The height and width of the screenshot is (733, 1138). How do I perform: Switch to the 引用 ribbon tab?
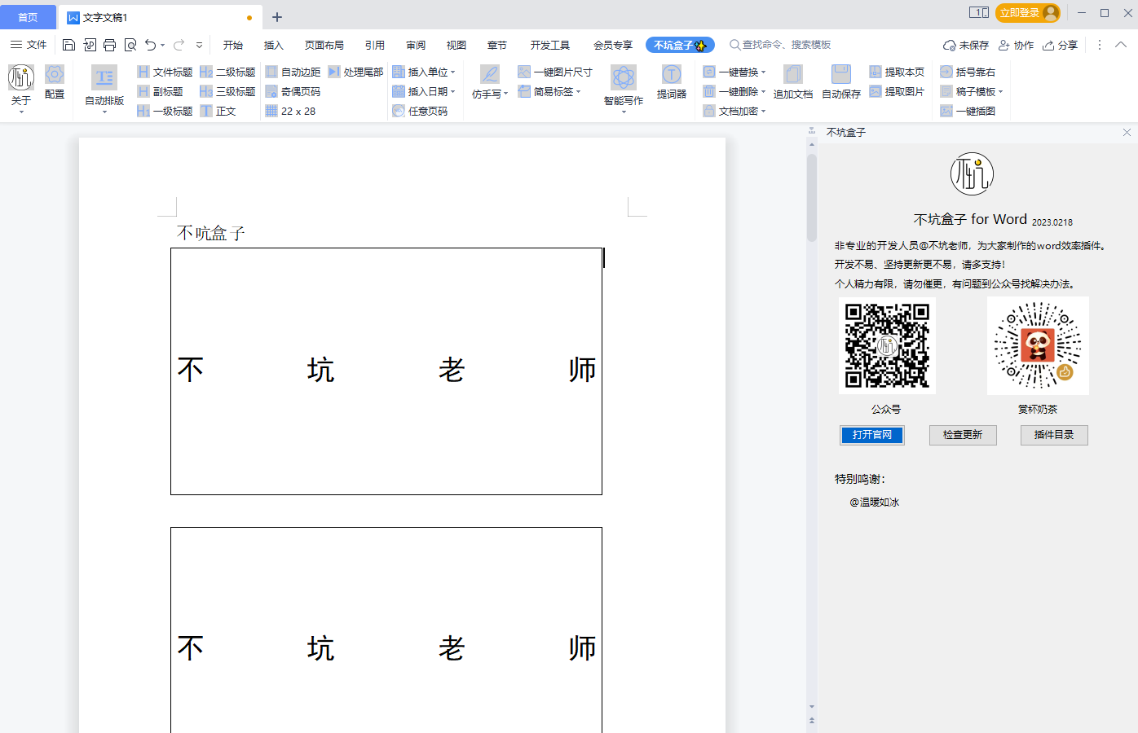click(x=375, y=45)
